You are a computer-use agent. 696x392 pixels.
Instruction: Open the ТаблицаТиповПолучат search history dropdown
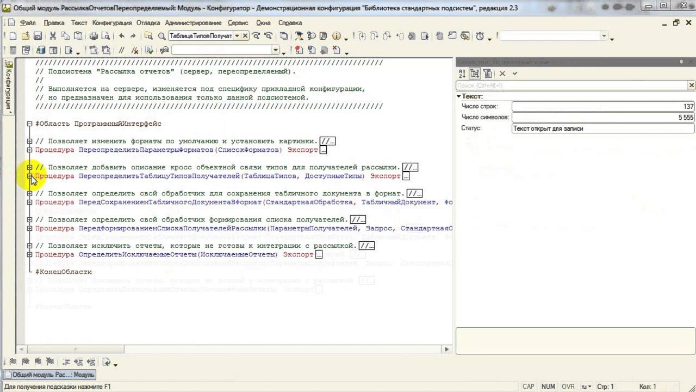point(237,36)
